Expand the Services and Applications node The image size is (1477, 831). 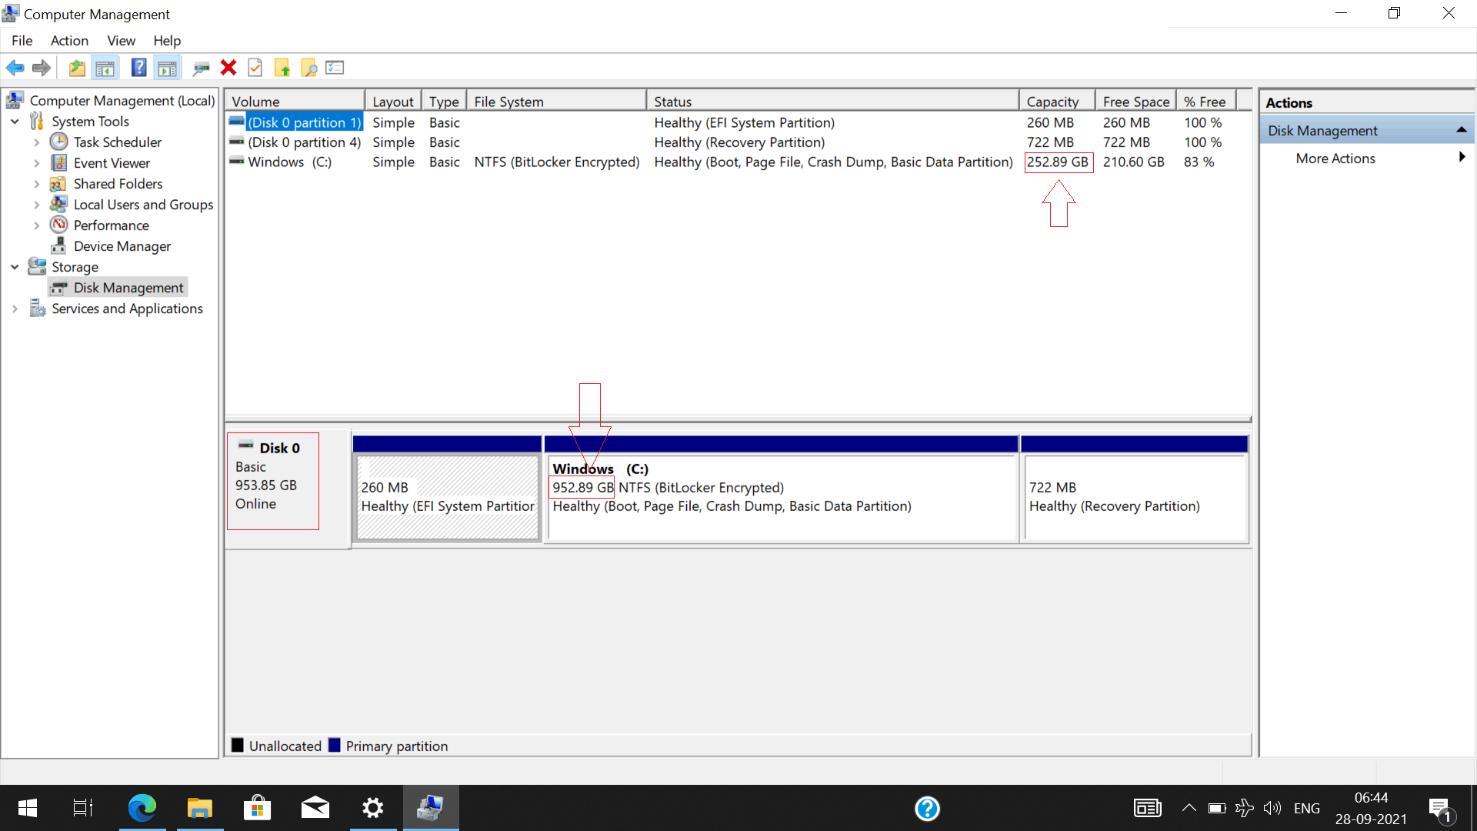(x=15, y=309)
